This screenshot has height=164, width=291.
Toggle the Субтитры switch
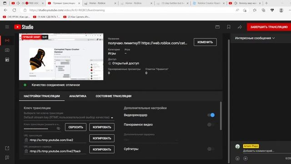coord(211,149)
